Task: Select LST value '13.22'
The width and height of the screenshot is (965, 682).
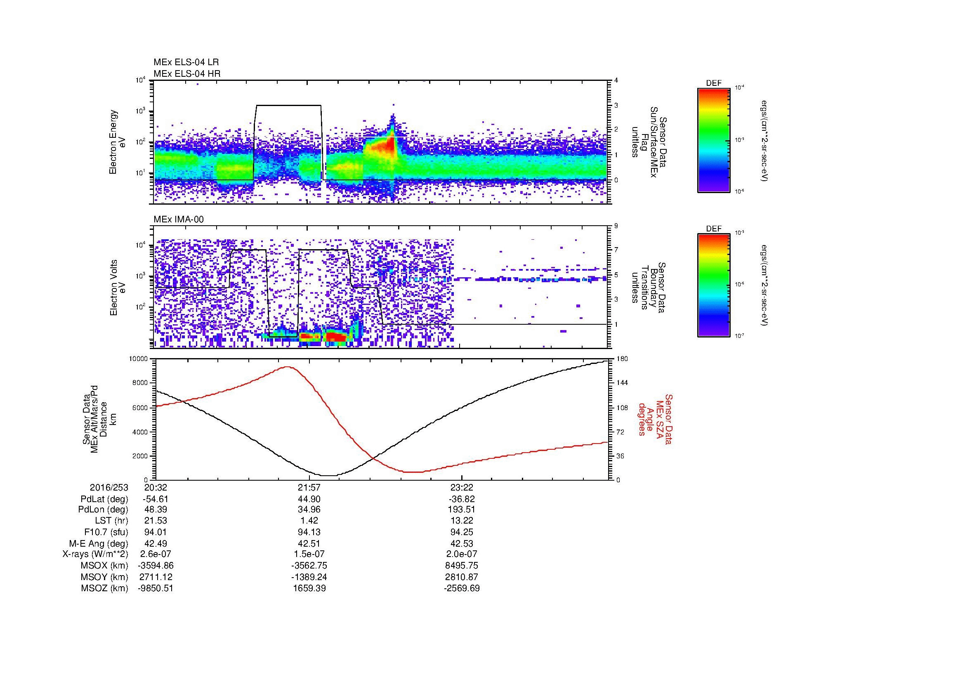Action: pos(462,521)
